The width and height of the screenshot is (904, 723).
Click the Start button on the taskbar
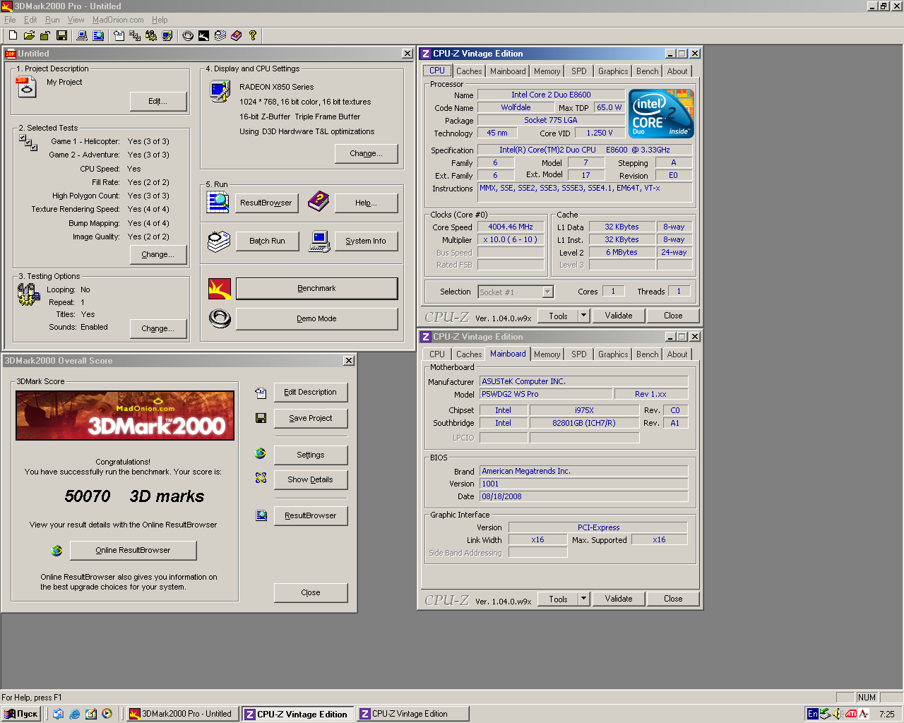click(21, 714)
